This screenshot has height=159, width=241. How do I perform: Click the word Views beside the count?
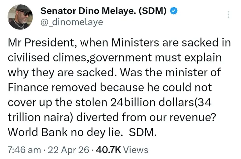(x=136, y=150)
